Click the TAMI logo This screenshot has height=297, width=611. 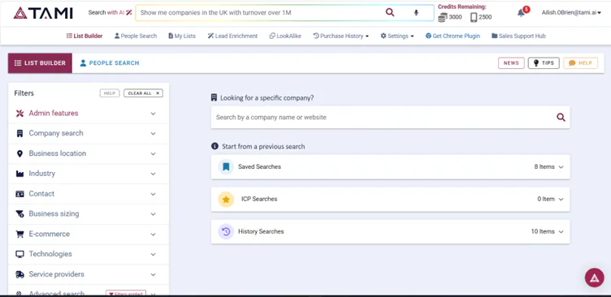(x=43, y=13)
